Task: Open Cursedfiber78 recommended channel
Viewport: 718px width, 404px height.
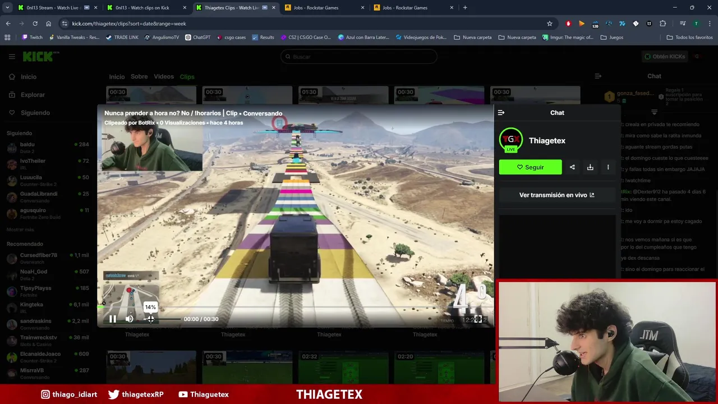Action: 48,258
